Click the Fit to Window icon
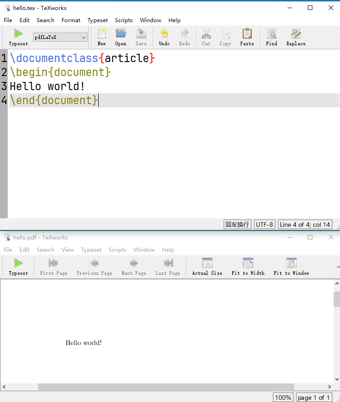 click(x=291, y=267)
